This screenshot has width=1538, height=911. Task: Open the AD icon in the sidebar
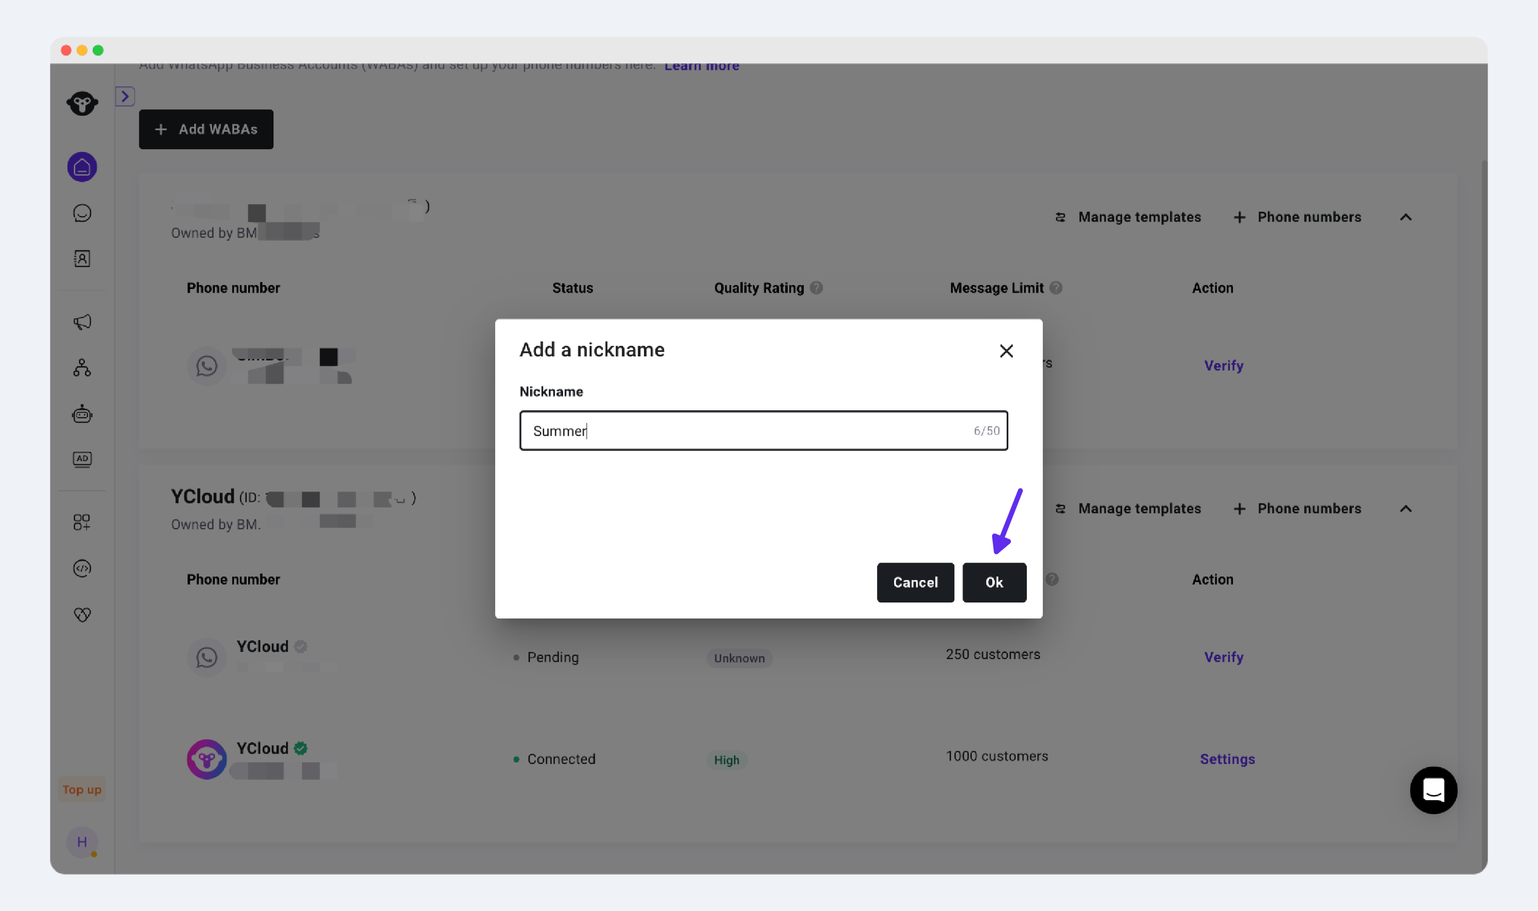tap(82, 459)
